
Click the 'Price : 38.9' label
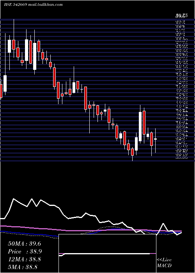point(25,252)
